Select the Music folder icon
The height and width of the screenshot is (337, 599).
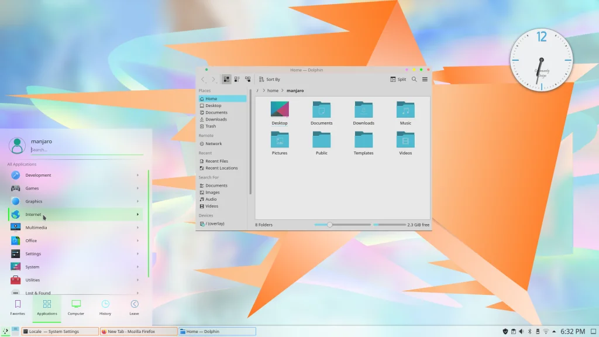pos(405,113)
